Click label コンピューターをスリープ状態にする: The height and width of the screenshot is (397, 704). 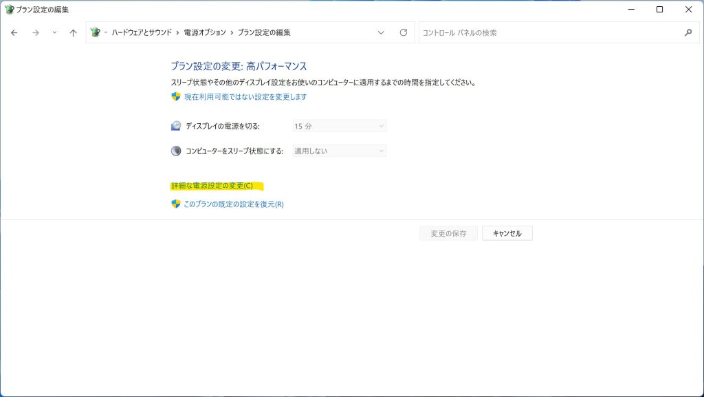(234, 151)
